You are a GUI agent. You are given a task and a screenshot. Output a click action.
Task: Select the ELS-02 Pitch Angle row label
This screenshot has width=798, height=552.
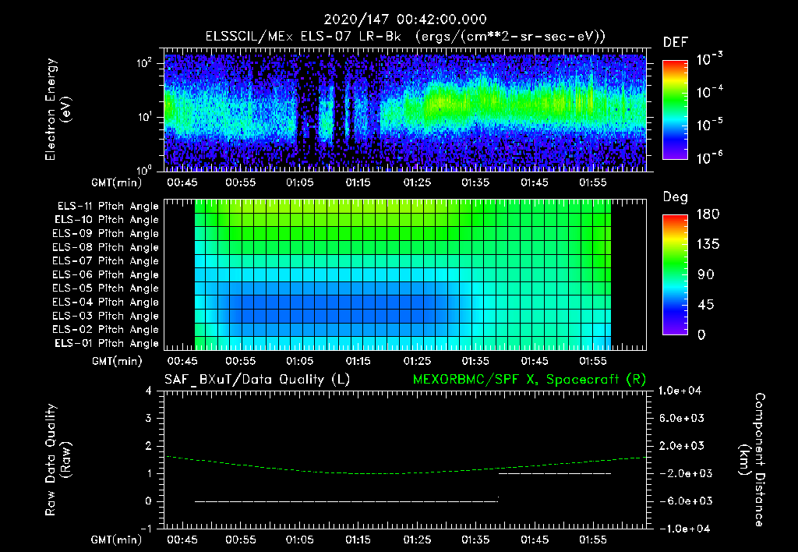coord(106,330)
